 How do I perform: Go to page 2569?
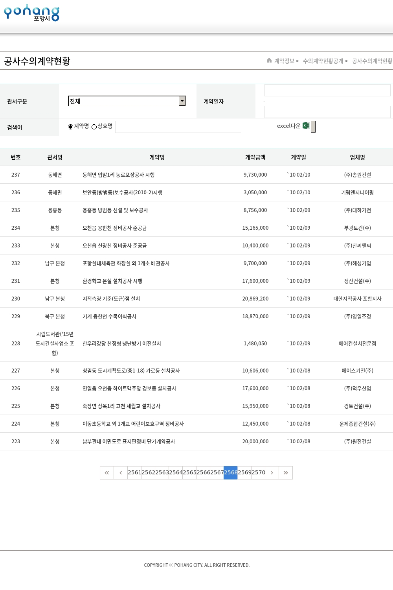tap(244, 473)
